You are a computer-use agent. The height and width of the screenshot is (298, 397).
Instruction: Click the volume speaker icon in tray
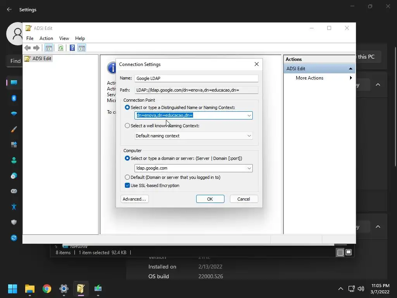[361, 289]
